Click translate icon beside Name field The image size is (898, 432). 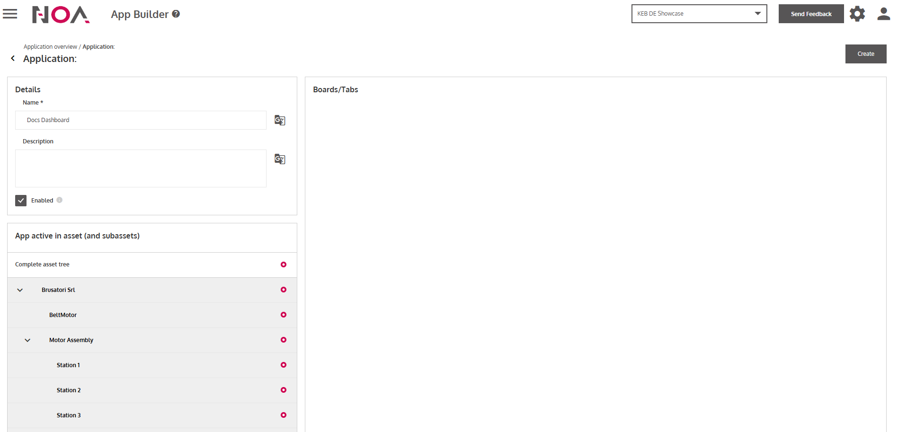pyautogui.click(x=280, y=120)
